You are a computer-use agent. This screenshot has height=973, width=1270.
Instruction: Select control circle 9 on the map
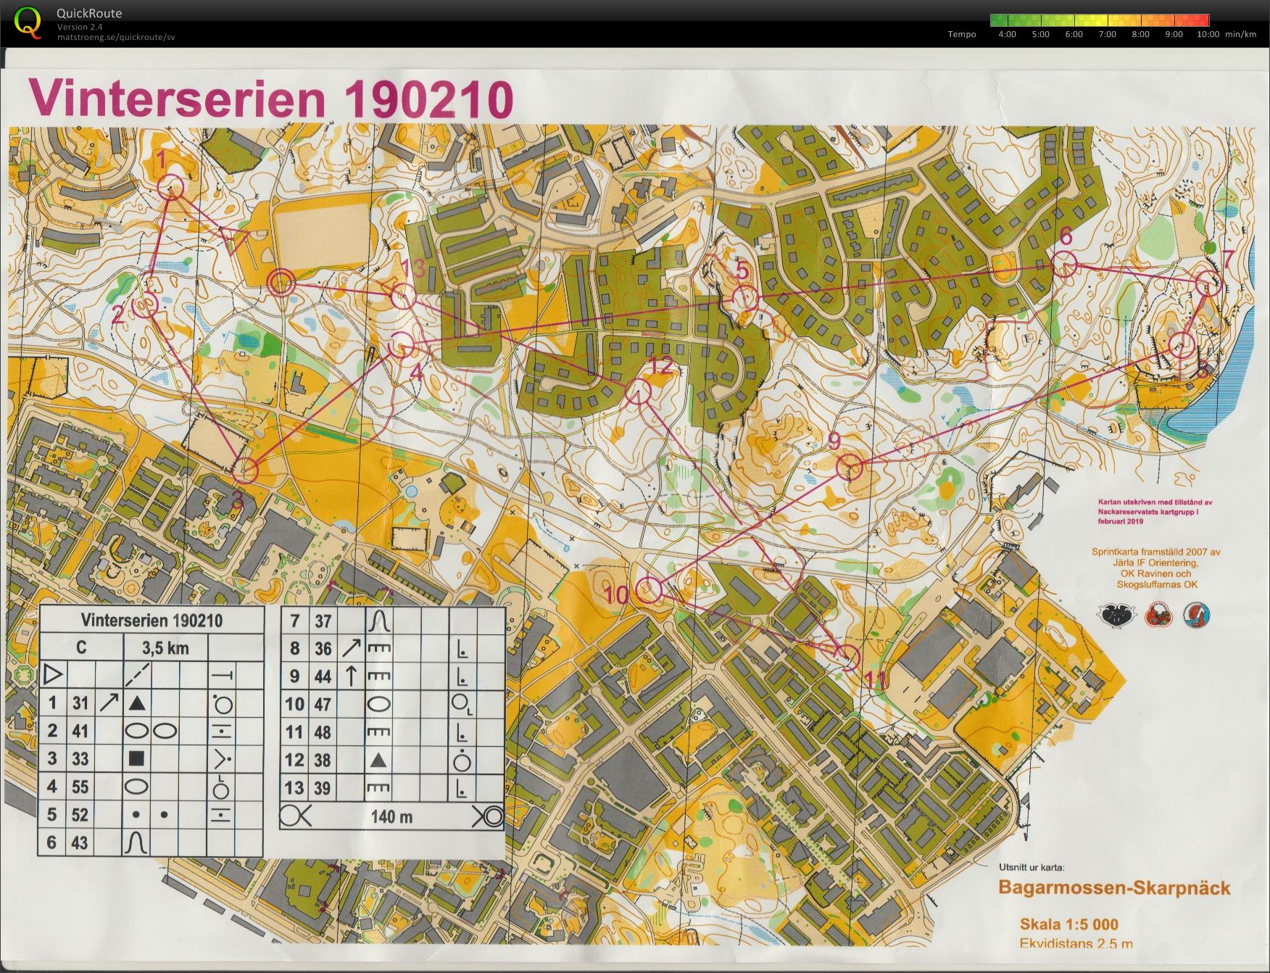[850, 467]
